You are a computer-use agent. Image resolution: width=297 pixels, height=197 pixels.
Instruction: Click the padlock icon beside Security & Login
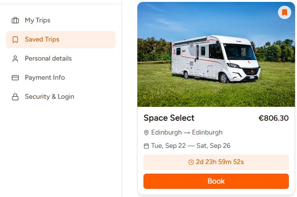click(15, 97)
